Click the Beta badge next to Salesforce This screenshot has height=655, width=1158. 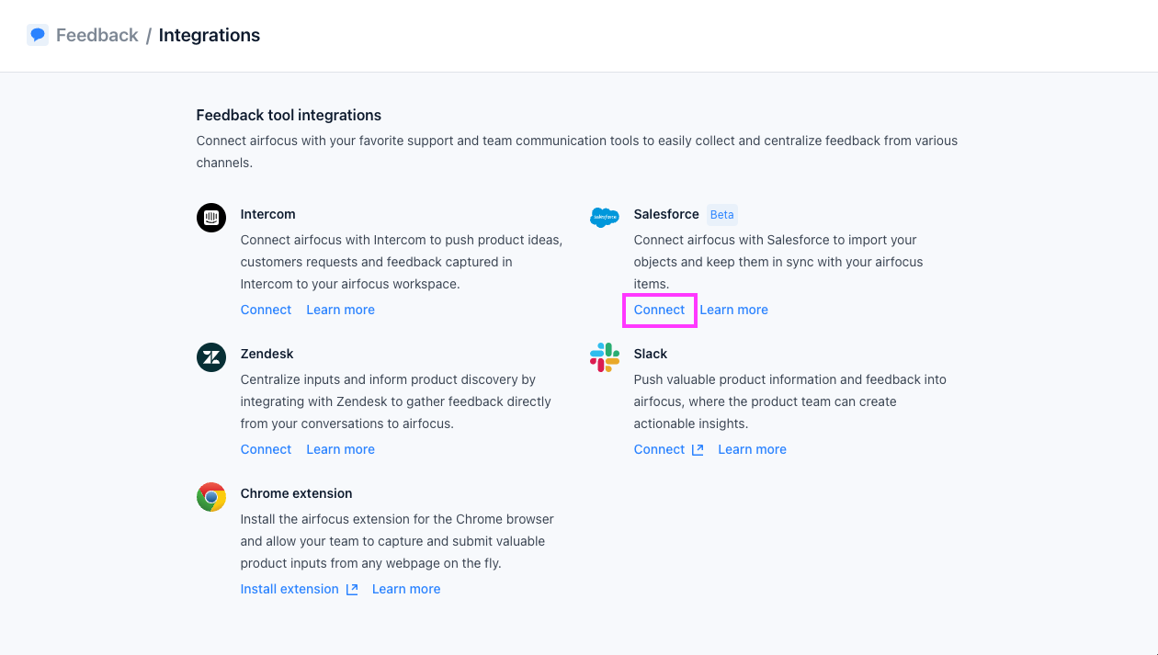tap(722, 214)
